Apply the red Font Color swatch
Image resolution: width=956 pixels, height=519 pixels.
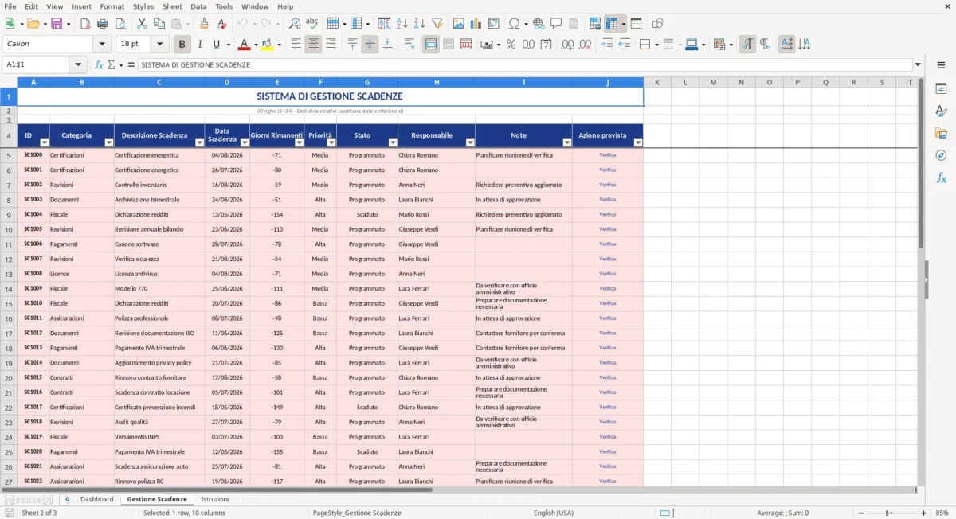[244, 45]
